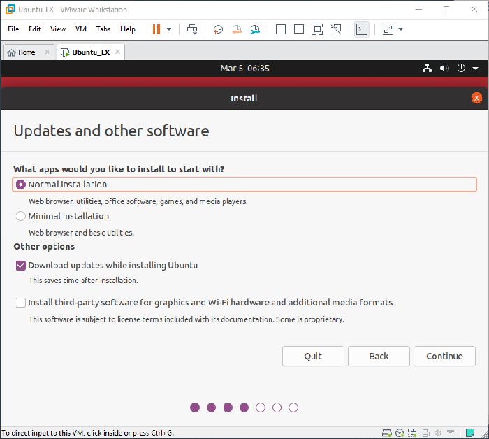489x439 pixels.
Task: Click the Send Ctrl+Alt+Del toolbar icon
Action: pos(192,29)
